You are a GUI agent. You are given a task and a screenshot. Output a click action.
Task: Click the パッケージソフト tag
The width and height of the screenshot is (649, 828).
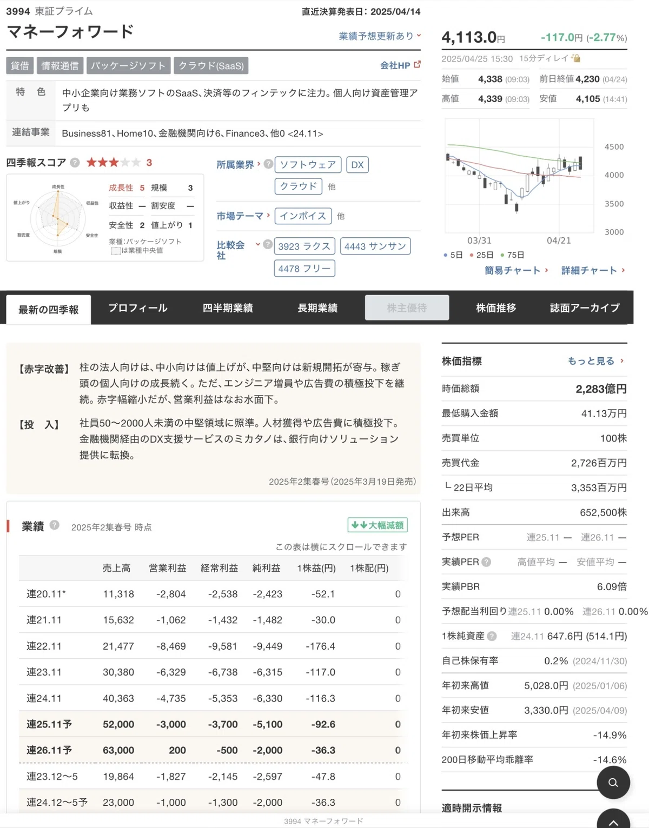(x=128, y=65)
